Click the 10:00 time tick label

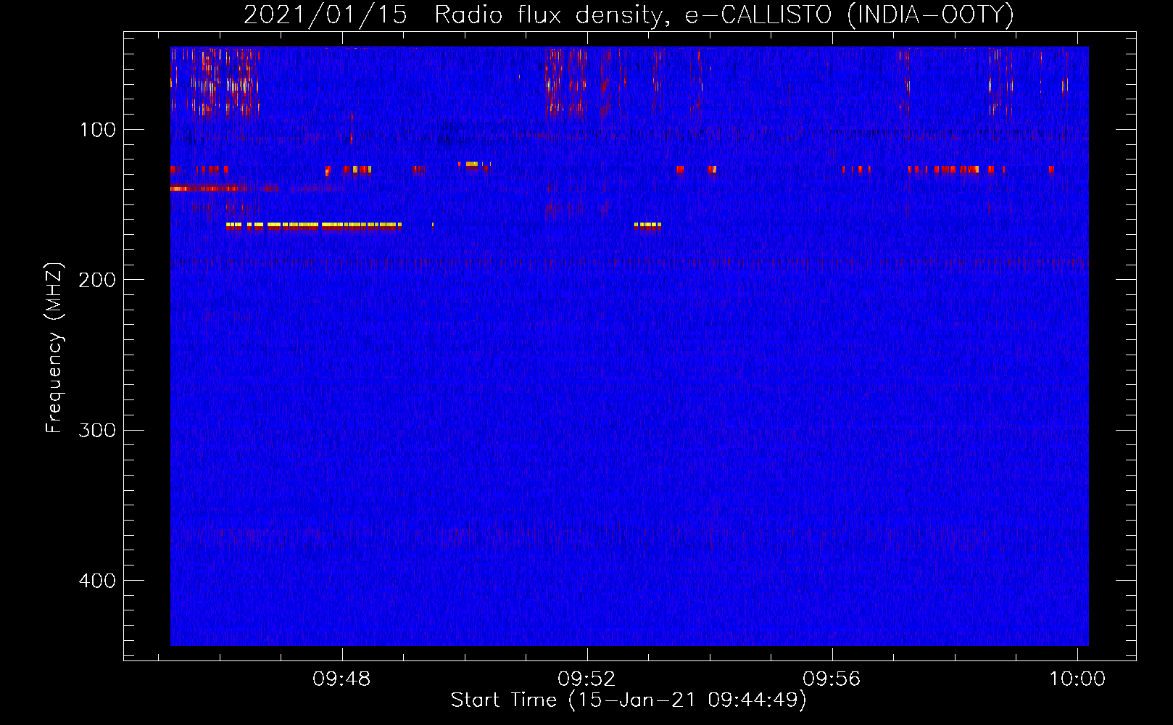1077,679
